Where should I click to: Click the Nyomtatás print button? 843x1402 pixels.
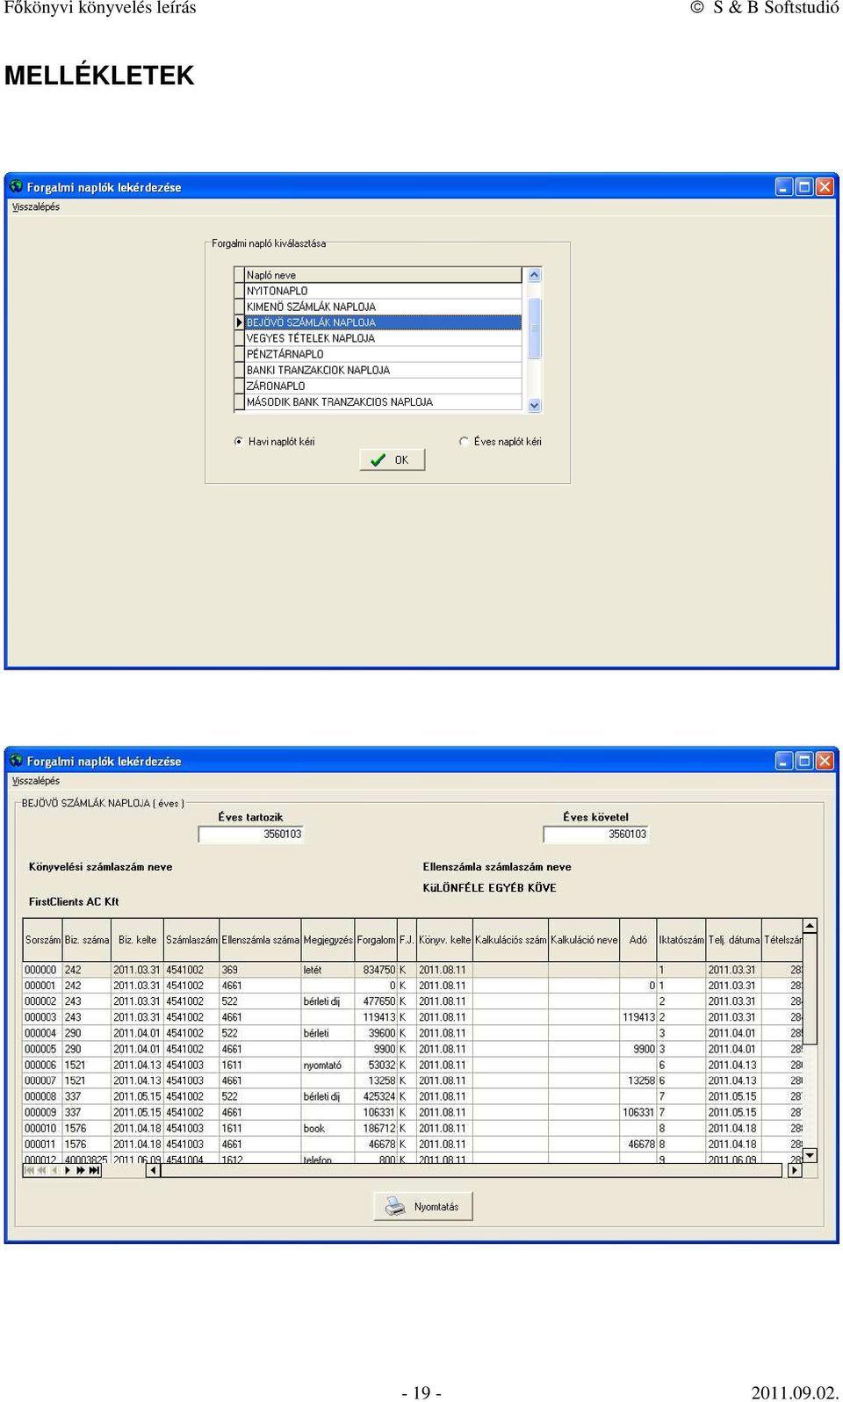tap(423, 1206)
